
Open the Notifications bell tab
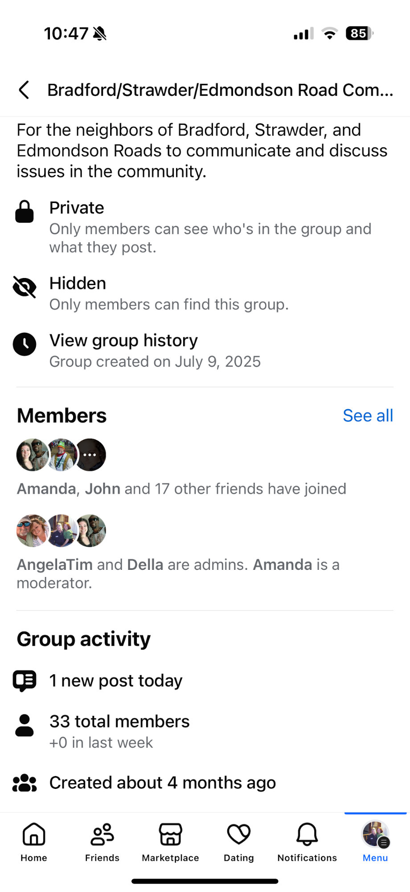point(307,842)
